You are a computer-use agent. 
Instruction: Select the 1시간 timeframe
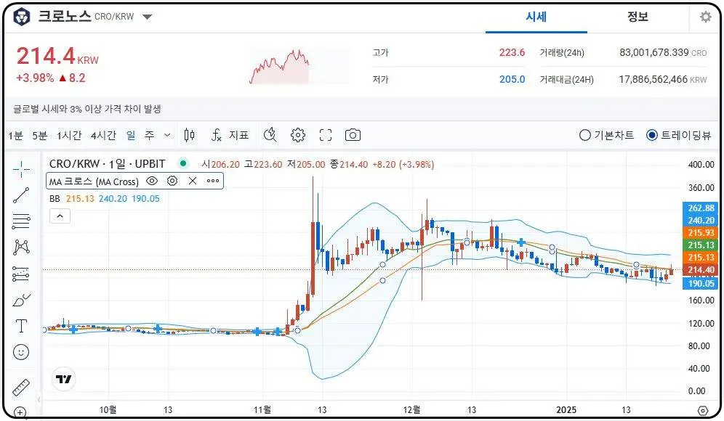[x=69, y=135]
